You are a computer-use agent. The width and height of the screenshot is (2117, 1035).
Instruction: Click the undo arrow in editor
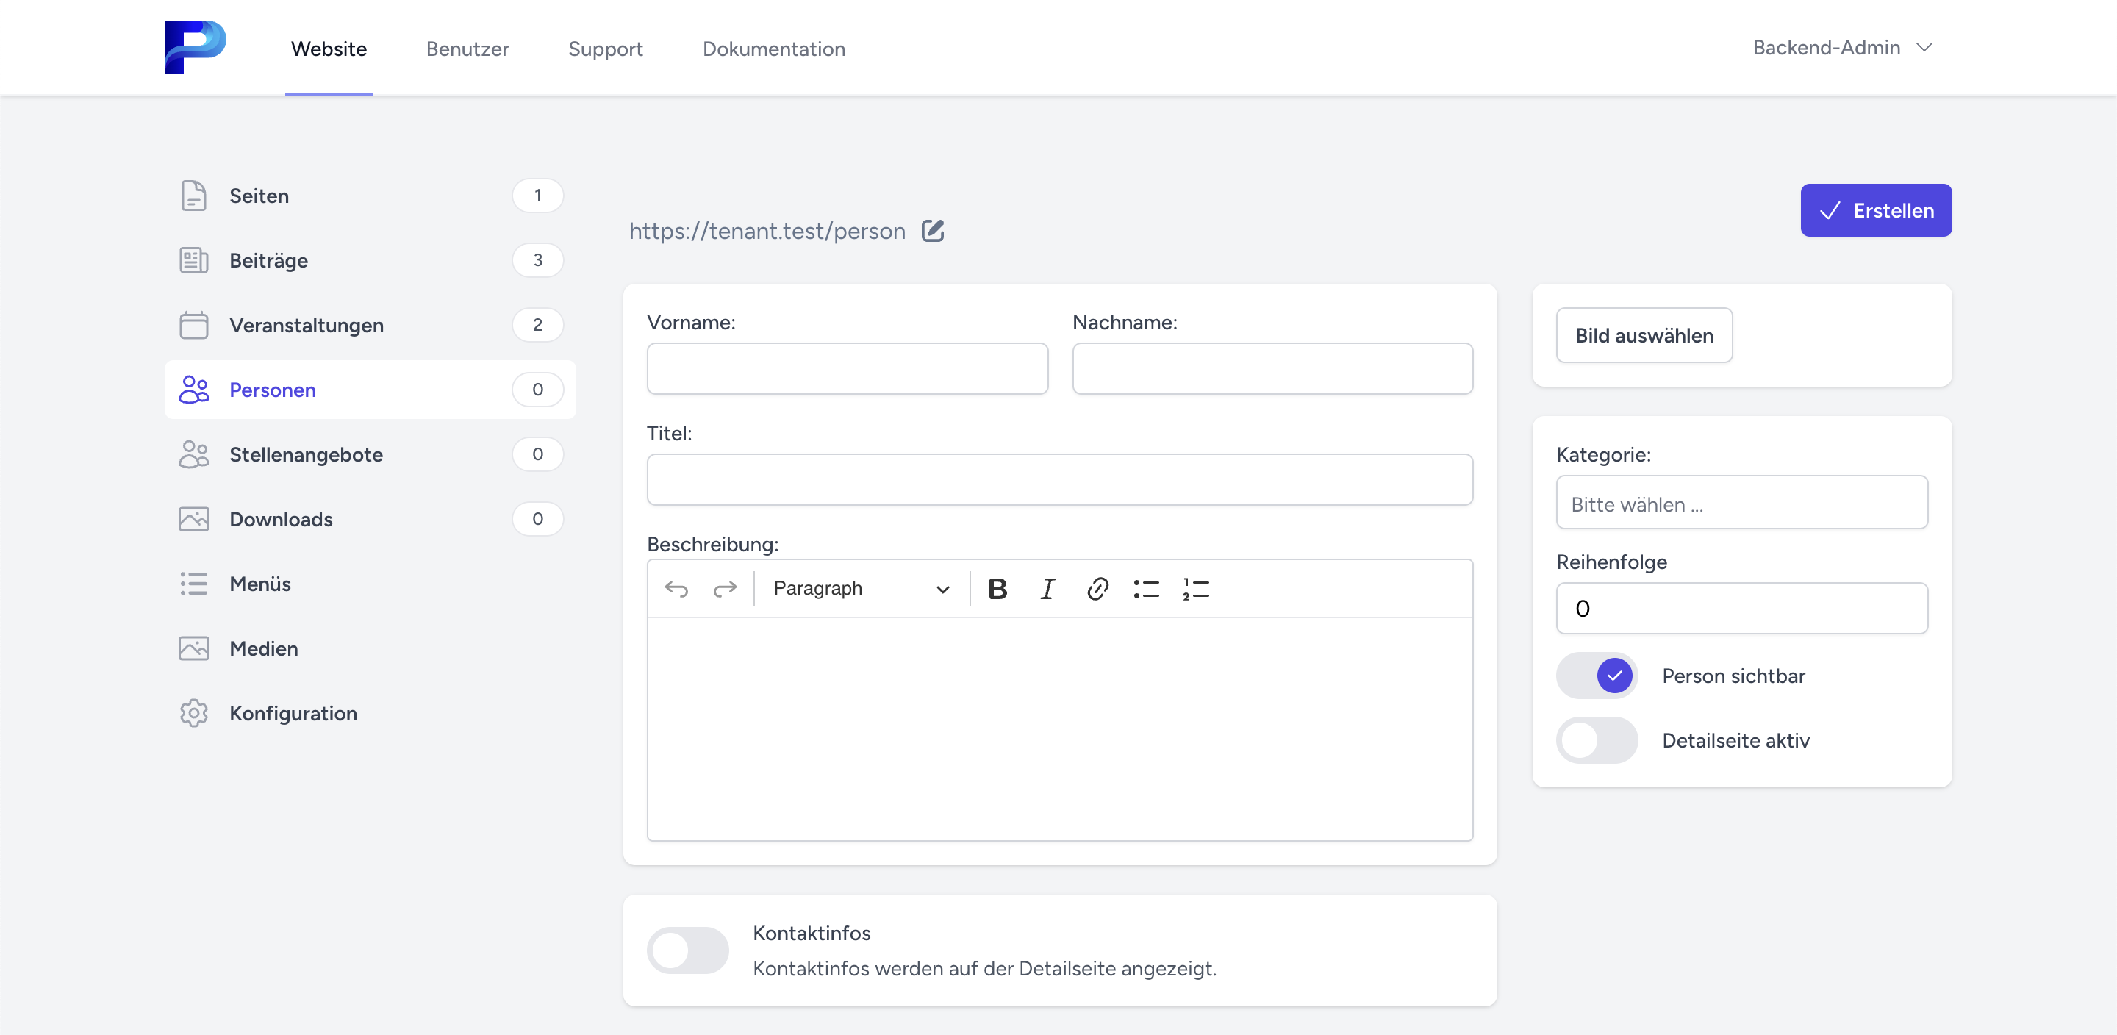tap(676, 589)
